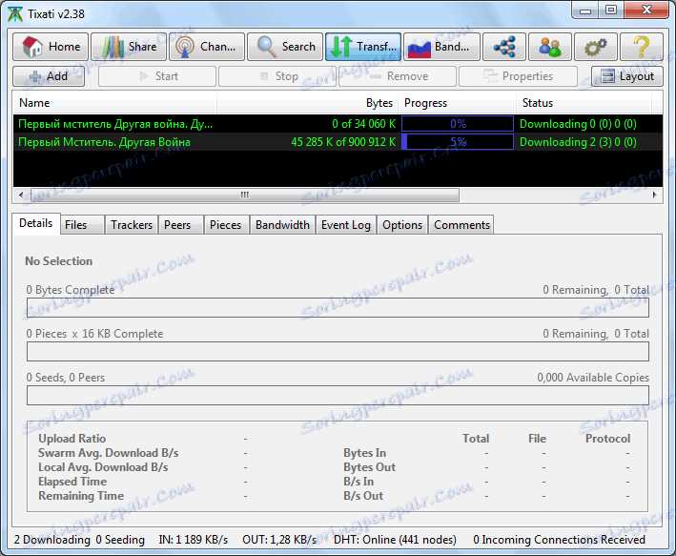The image size is (676, 556).
Task: Click '2 Downloading' in status bar
Action: click(x=52, y=540)
